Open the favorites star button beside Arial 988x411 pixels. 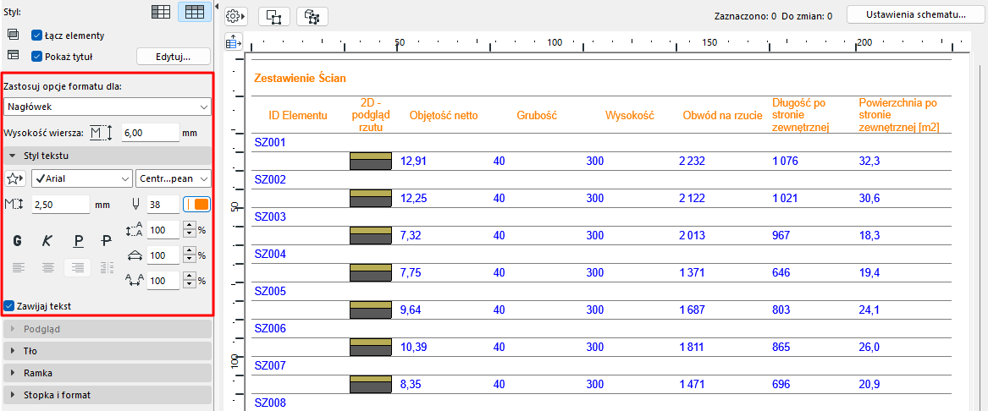(x=14, y=178)
